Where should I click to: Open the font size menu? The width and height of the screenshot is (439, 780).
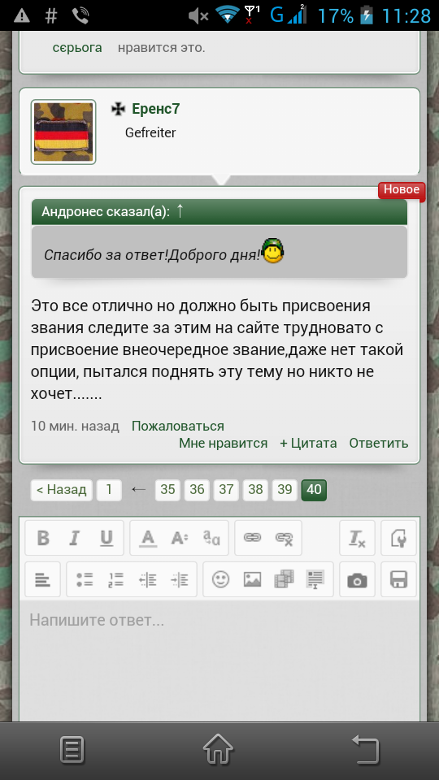pyautogui.click(x=179, y=538)
